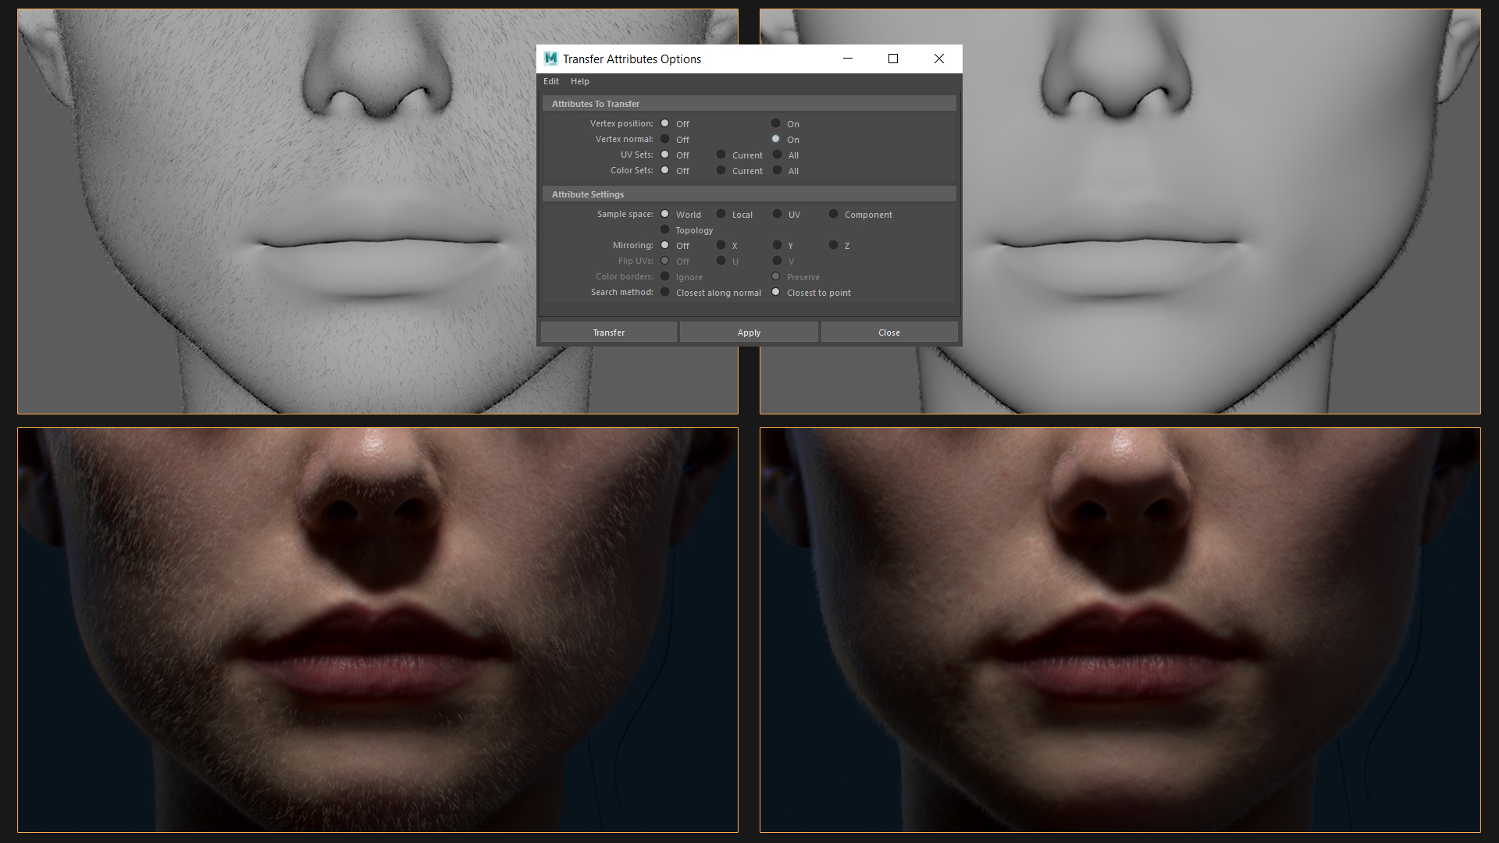
Task: Set Vertex position to On
Action: tap(776, 123)
